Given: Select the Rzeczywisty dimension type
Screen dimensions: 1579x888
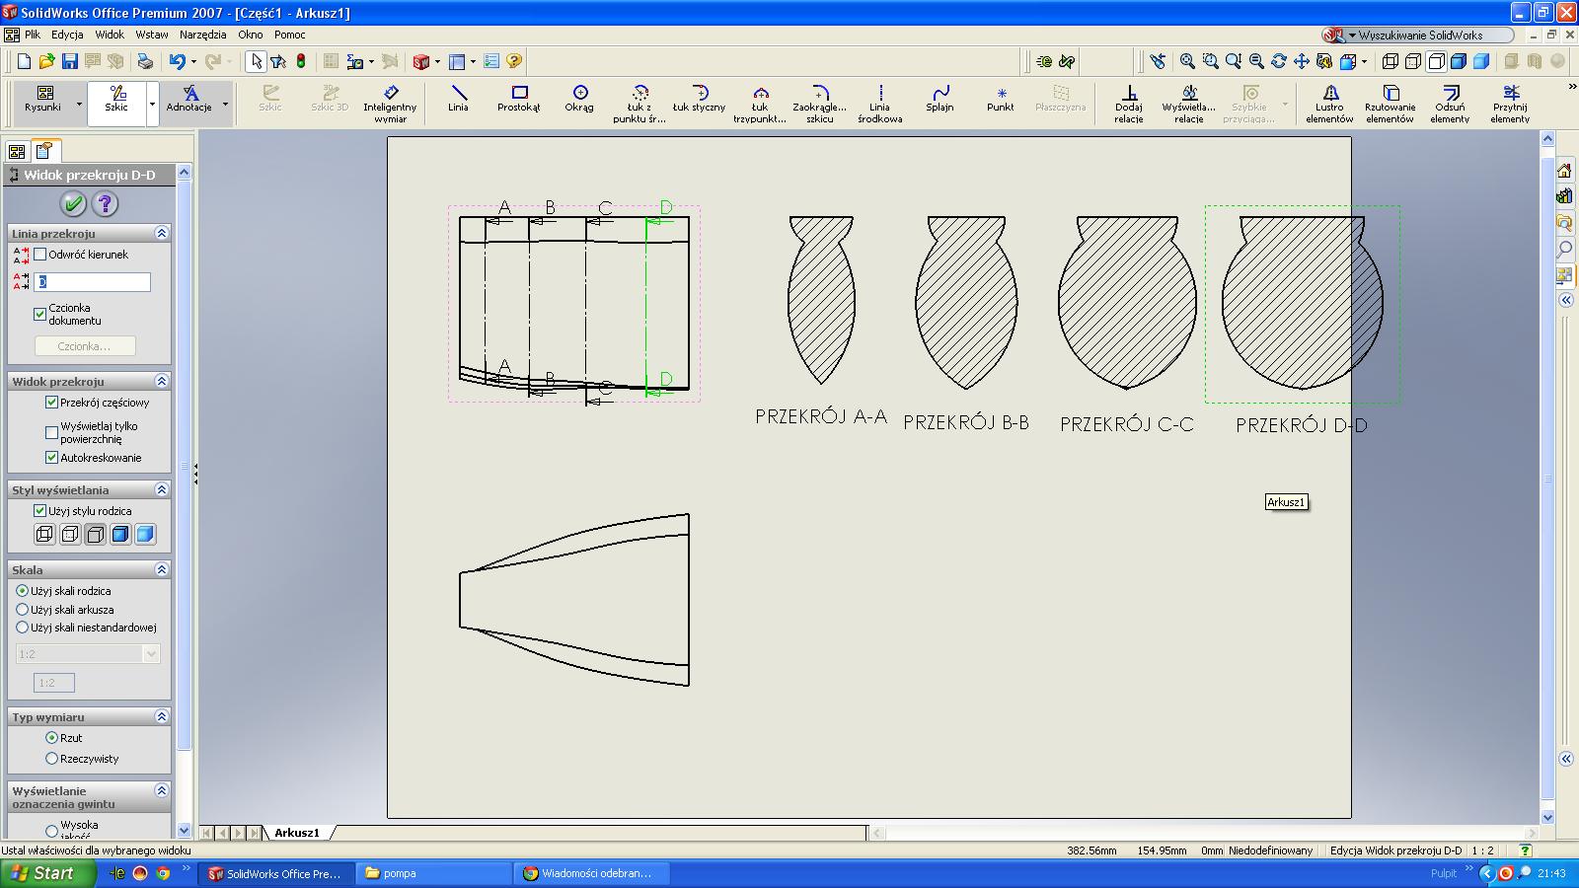Looking at the screenshot, I should click(52, 759).
